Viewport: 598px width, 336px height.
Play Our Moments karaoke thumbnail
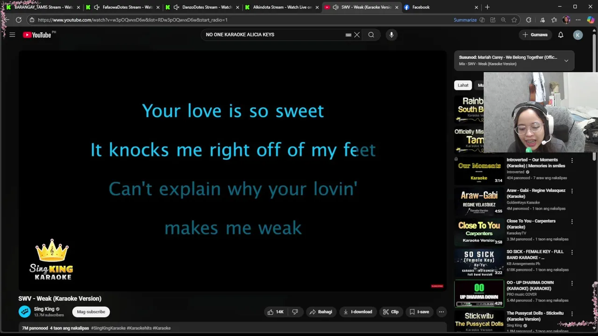click(479, 170)
